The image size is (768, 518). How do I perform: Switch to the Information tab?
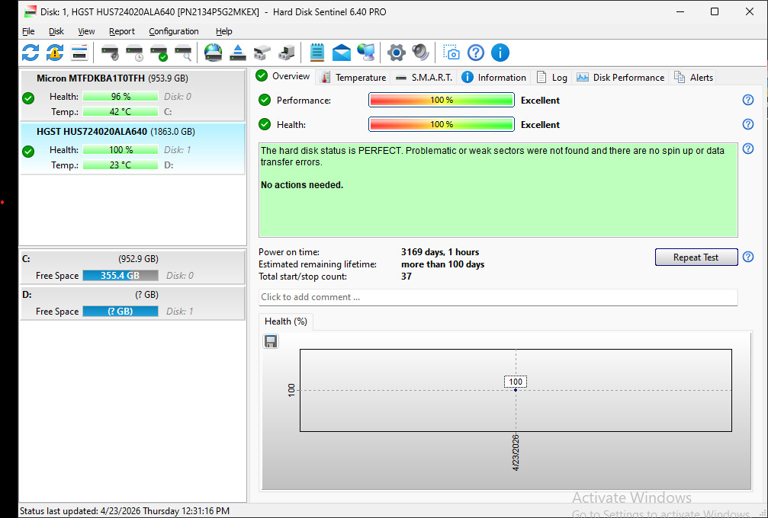click(x=493, y=77)
